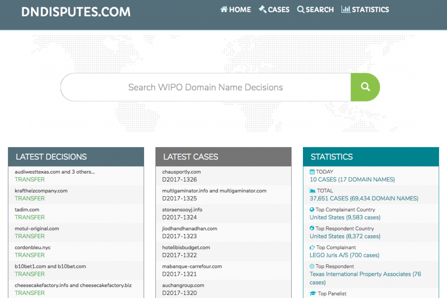Click the globe icon beside Top Respondent Country
This screenshot has width=447, height=298.
pyautogui.click(x=312, y=228)
